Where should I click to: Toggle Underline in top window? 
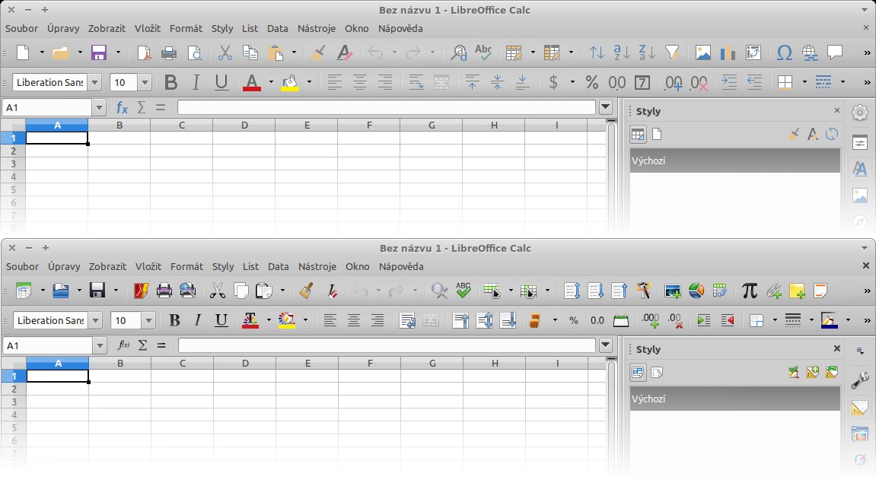tap(221, 83)
